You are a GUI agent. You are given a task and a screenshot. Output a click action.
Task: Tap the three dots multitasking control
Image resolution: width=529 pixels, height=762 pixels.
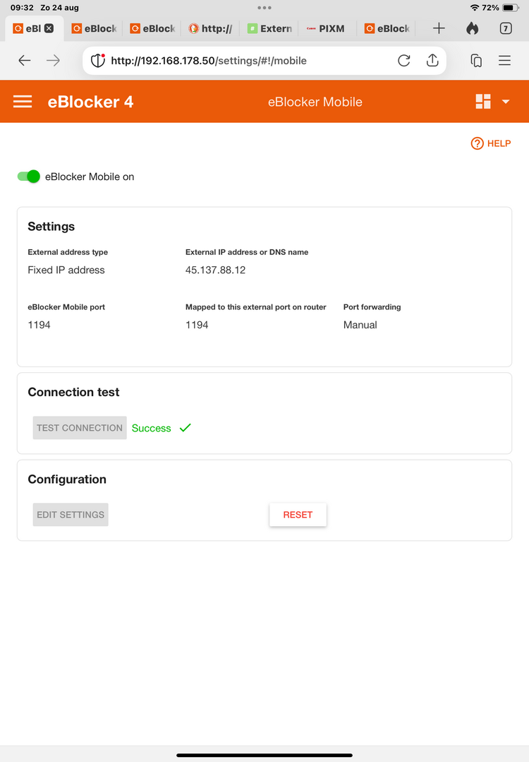pyautogui.click(x=264, y=8)
